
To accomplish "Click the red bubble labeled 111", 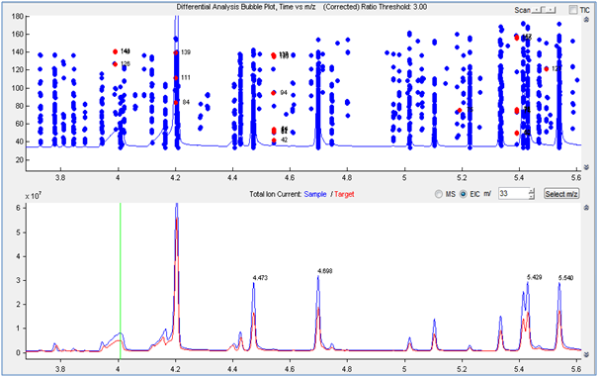I will point(176,78).
